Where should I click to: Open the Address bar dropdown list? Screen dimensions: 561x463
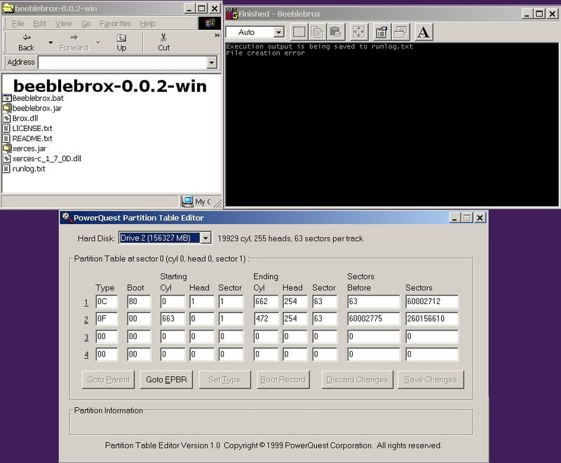pos(211,62)
